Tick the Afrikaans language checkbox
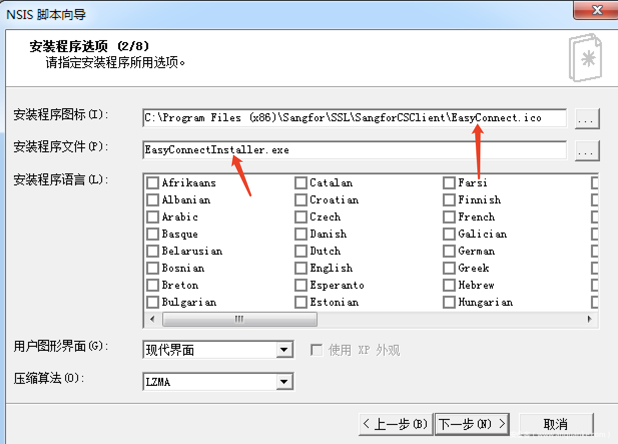 pos(153,183)
